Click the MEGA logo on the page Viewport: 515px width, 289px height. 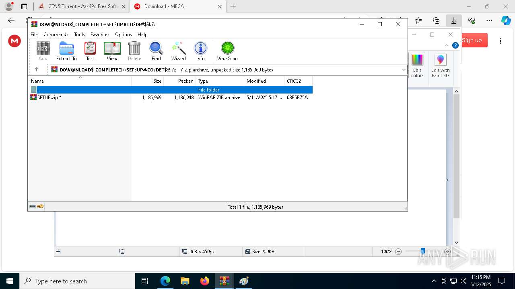(14, 41)
